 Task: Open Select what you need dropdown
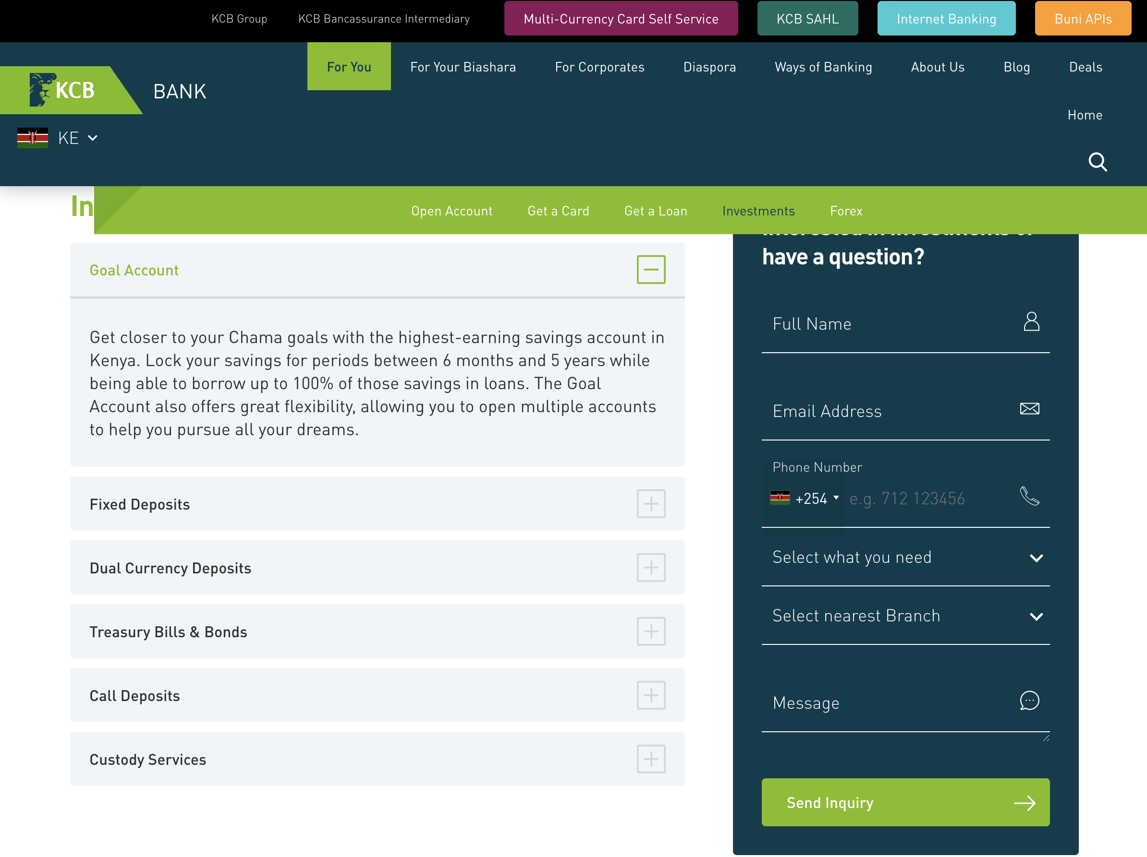(x=905, y=558)
